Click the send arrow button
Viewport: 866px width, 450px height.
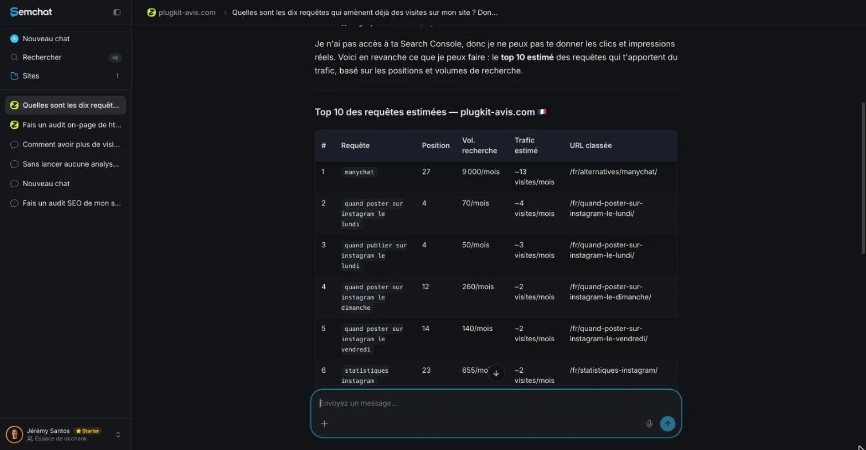[667, 424]
